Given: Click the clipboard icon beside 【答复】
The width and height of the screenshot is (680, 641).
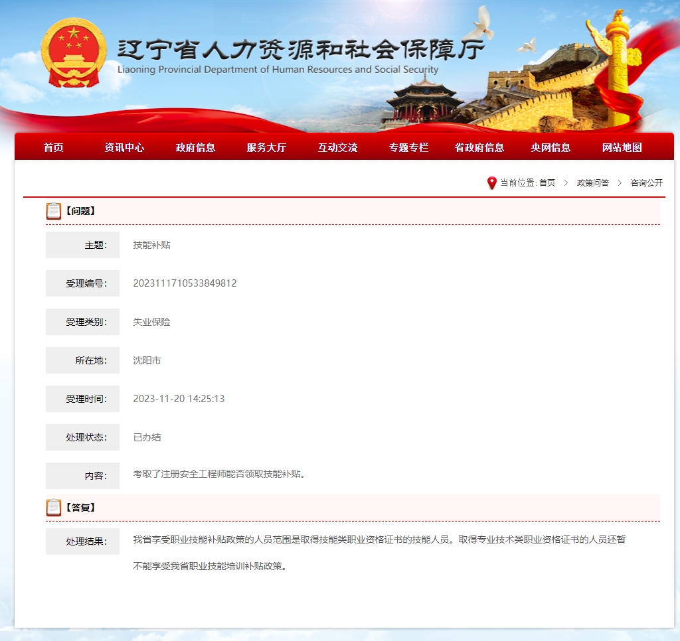Looking at the screenshot, I should (x=54, y=508).
